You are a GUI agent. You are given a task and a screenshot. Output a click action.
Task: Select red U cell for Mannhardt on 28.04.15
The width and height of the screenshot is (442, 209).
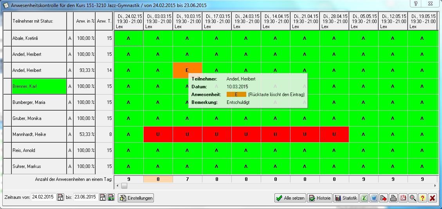point(334,134)
